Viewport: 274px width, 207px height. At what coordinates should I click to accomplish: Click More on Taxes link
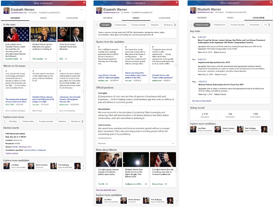pos(37,111)
